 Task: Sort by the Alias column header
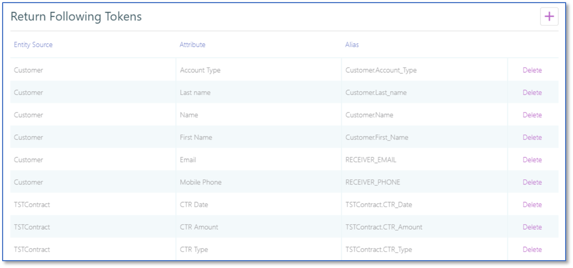point(352,45)
